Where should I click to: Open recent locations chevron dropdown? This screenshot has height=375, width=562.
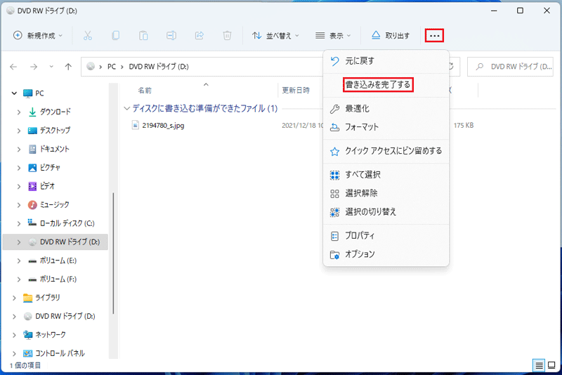tap(51, 67)
